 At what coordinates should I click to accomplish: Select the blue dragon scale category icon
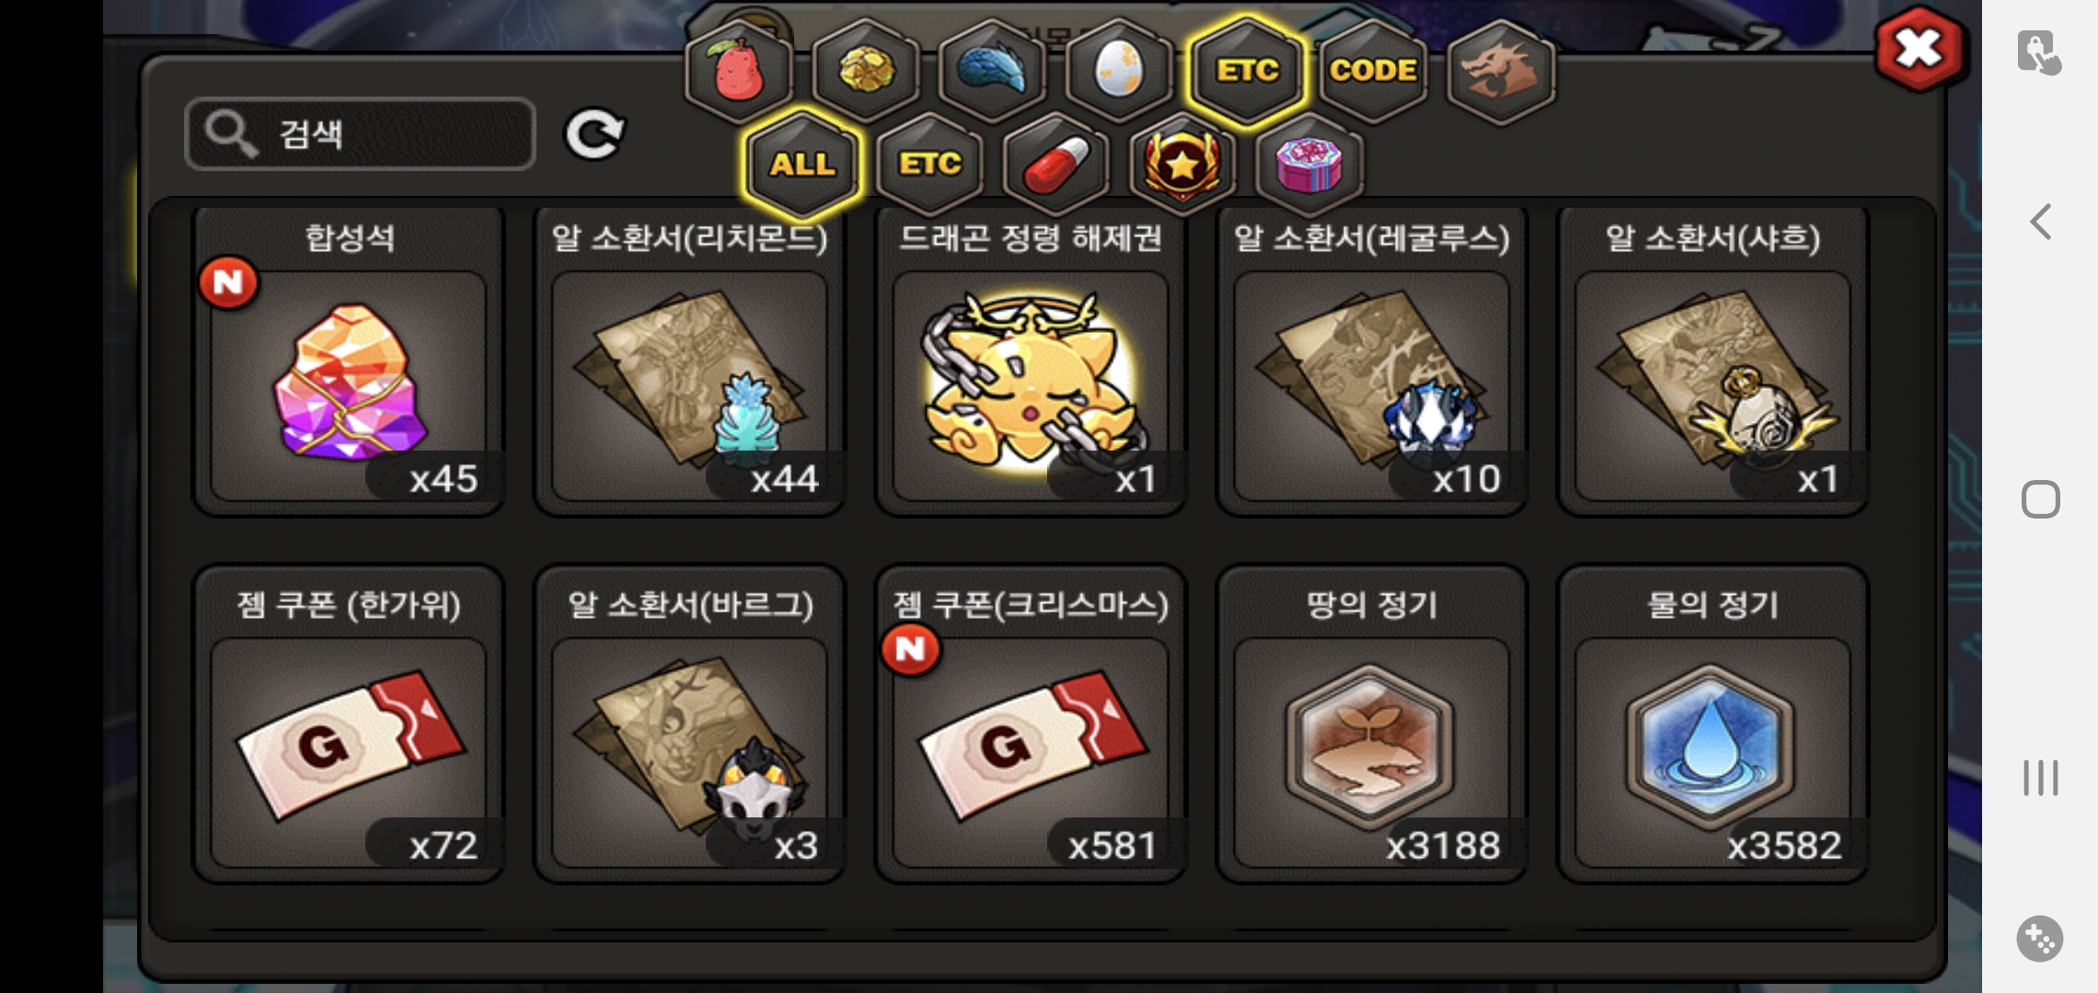click(x=992, y=71)
